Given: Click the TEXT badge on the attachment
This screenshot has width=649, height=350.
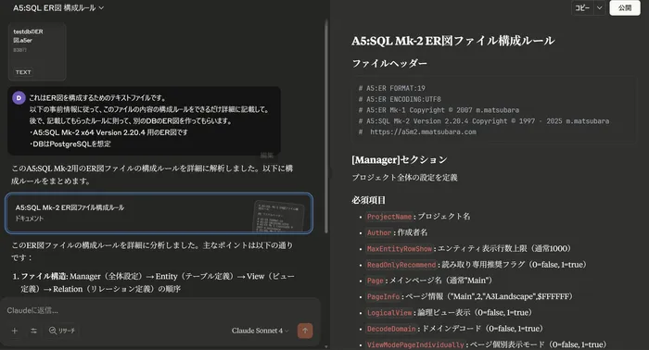Looking at the screenshot, I should coord(23,72).
